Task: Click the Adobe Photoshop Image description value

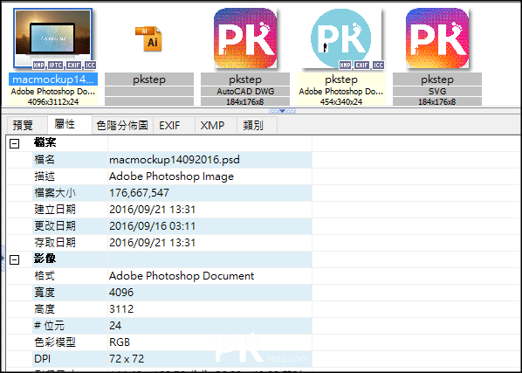Action: (x=171, y=176)
